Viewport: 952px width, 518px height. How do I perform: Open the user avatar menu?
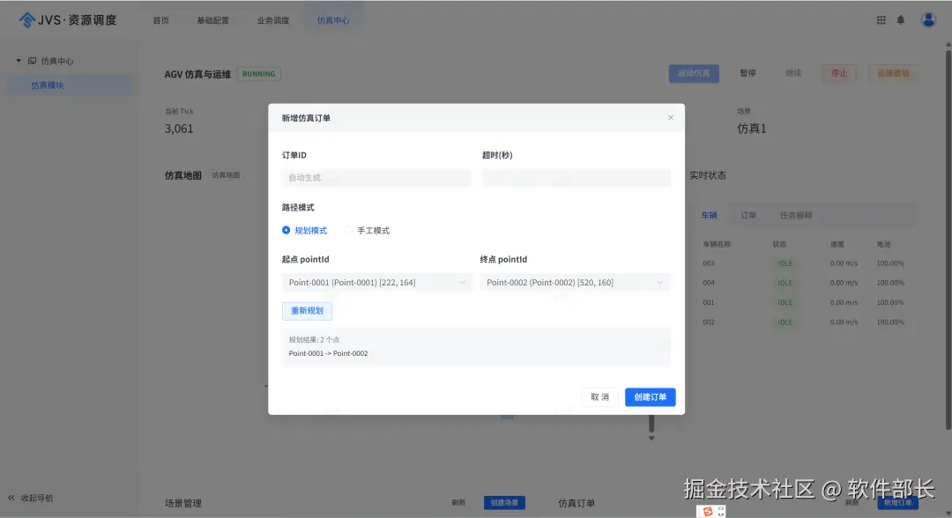[928, 18]
